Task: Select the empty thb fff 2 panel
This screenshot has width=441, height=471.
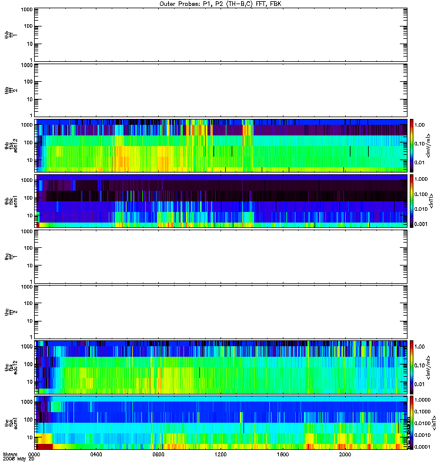Action: click(x=221, y=90)
